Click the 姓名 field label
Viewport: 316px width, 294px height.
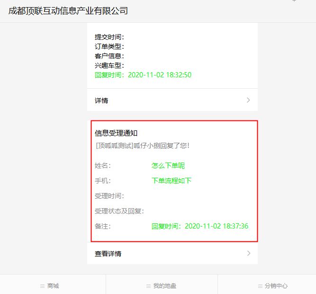[x=103, y=165]
